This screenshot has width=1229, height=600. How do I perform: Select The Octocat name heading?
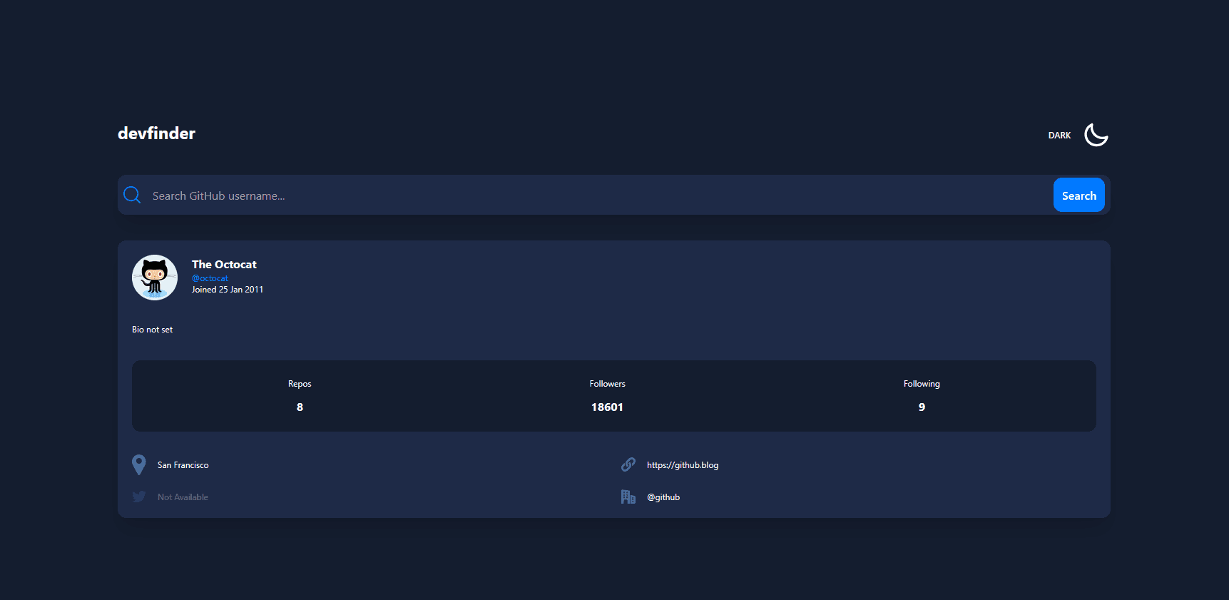(x=224, y=265)
